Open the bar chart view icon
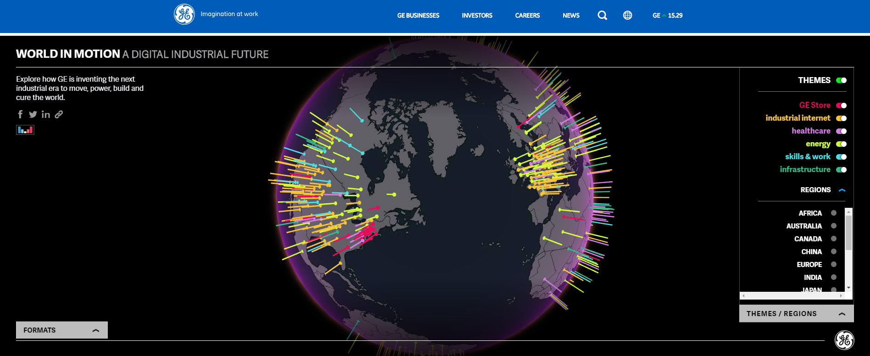This screenshot has height=356, width=870. pos(25,130)
